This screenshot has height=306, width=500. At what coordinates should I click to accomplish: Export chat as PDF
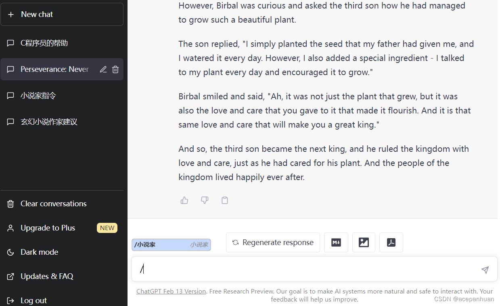[x=391, y=243]
